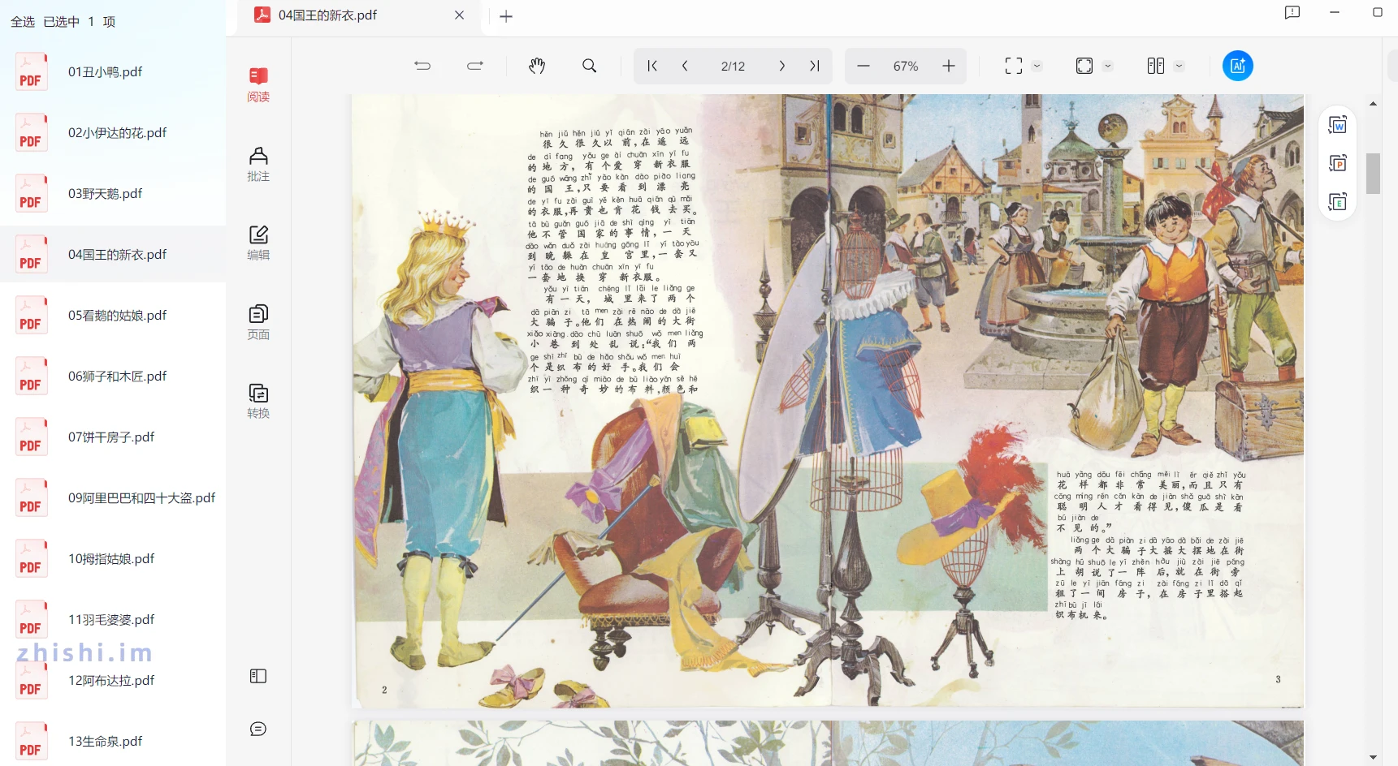Jump to the first page
The image size is (1398, 766).
[x=652, y=66]
